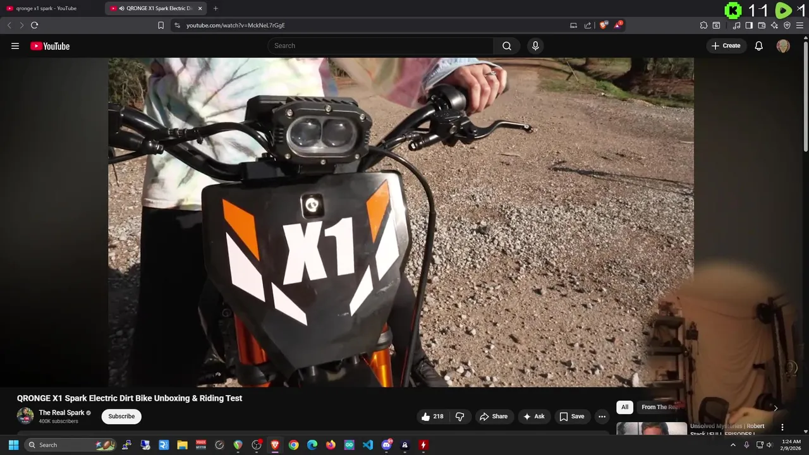The image size is (809, 455).
Task: Open options for Unsolved Mysteries suggested video
Action: (x=782, y=427)
